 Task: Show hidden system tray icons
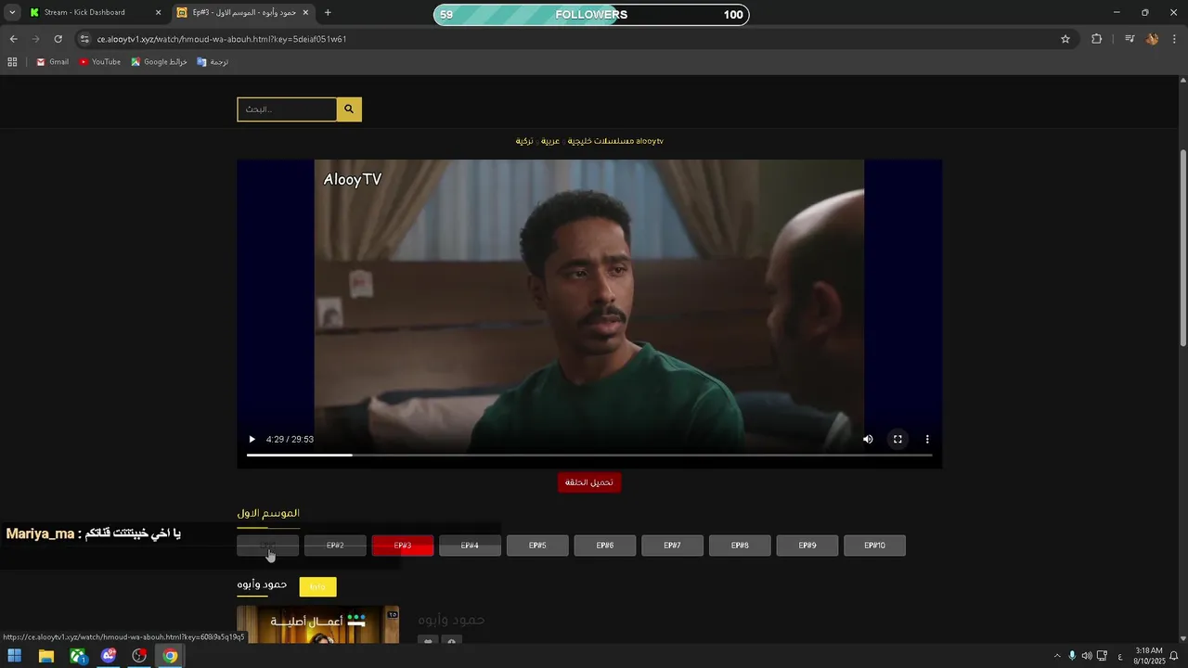1056,656
